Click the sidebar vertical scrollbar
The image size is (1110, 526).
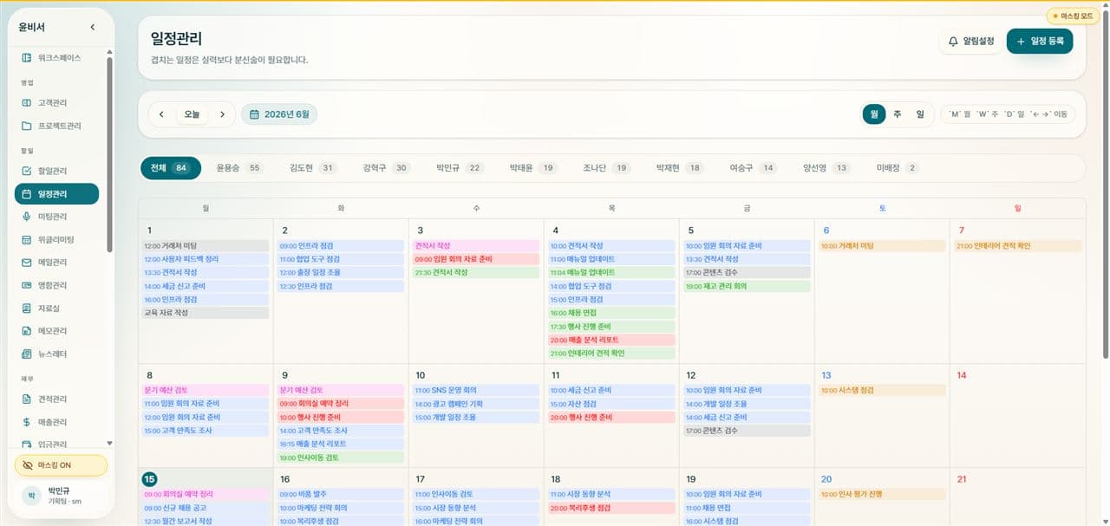[x=109, y=156]
